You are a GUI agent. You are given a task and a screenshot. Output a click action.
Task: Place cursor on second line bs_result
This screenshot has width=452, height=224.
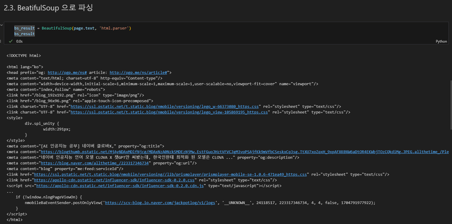(x=24, y=34)
